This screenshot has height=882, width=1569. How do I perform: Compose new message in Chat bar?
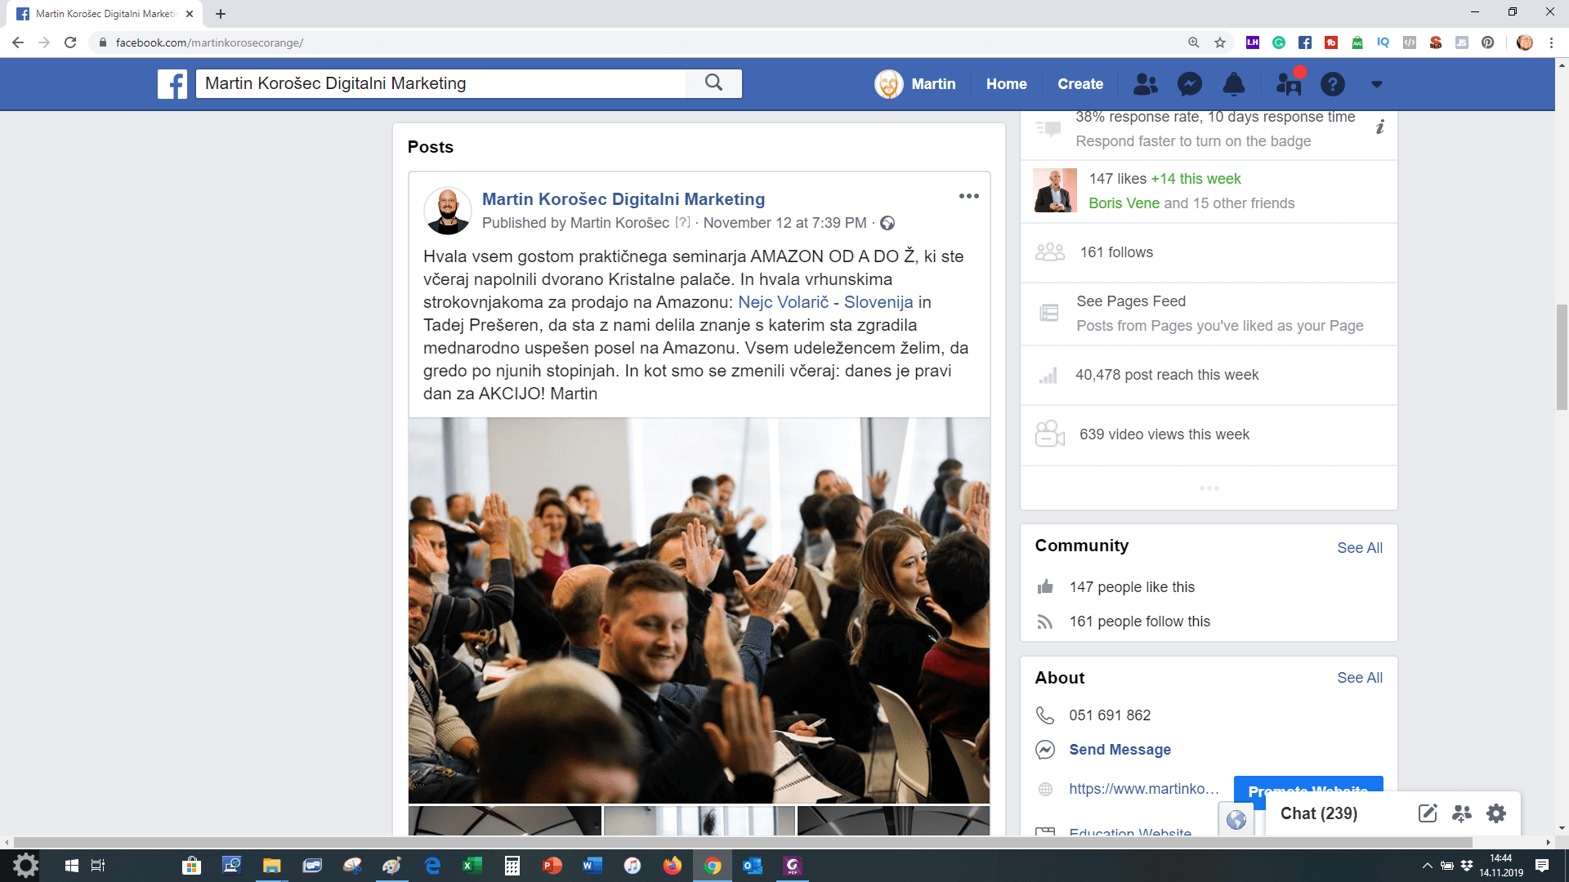[1427, 813]
